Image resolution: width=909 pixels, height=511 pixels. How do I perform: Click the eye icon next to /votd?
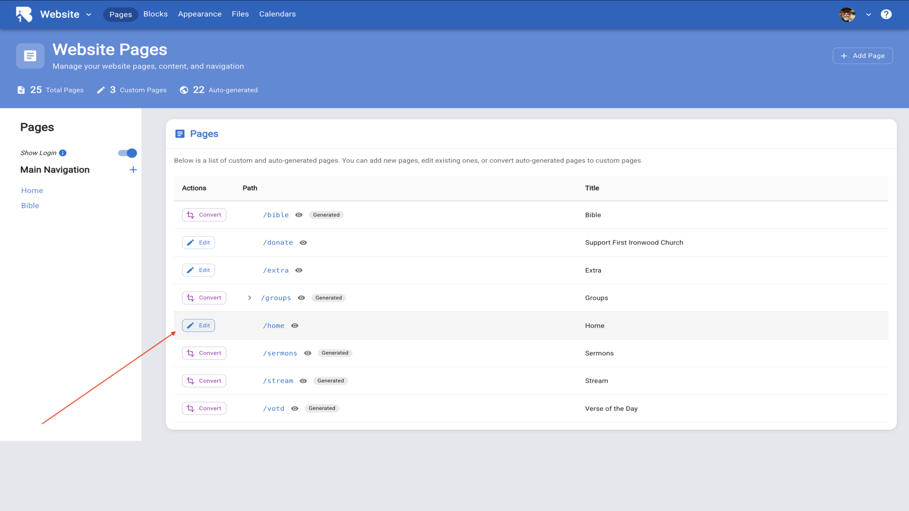coord(294,408)
